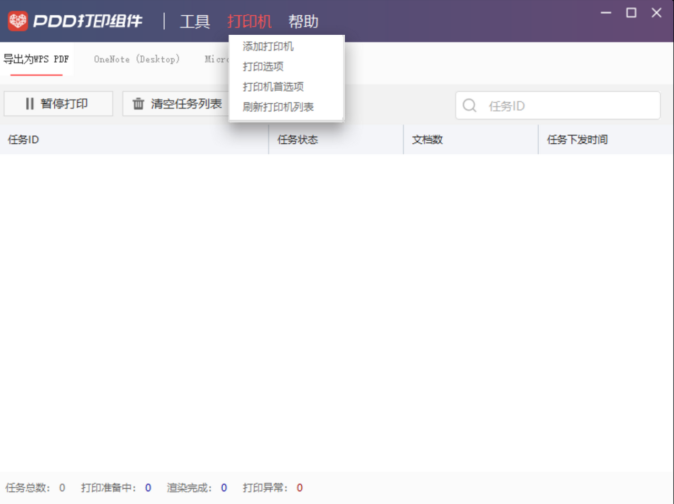Select 添加打印机 from the open menu
The image size is (674, 504).
click(x=268, y=46)
